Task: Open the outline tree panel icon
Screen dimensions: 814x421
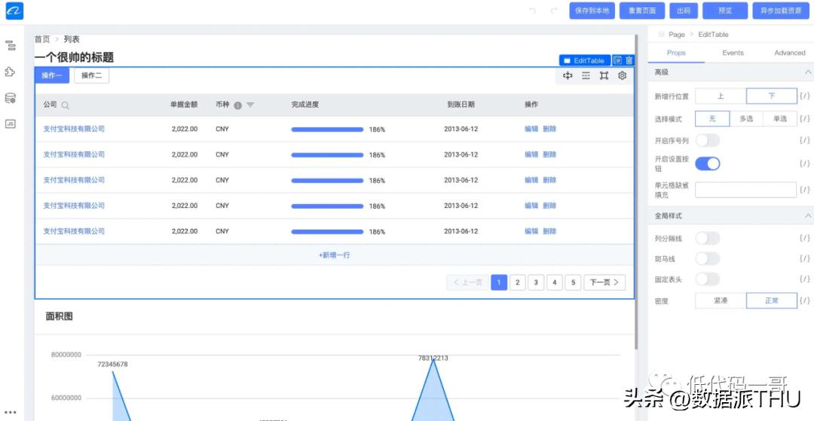Action: [x=11, y=46]
